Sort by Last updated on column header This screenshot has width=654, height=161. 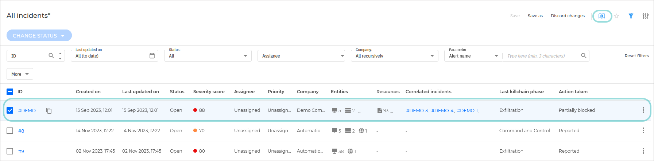[x=140, y=92]
